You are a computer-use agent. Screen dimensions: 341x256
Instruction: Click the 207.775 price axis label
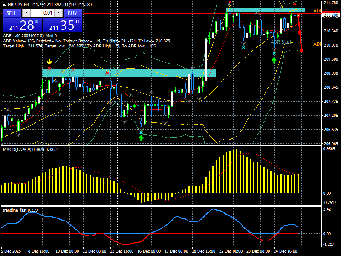tap(331, 102)
